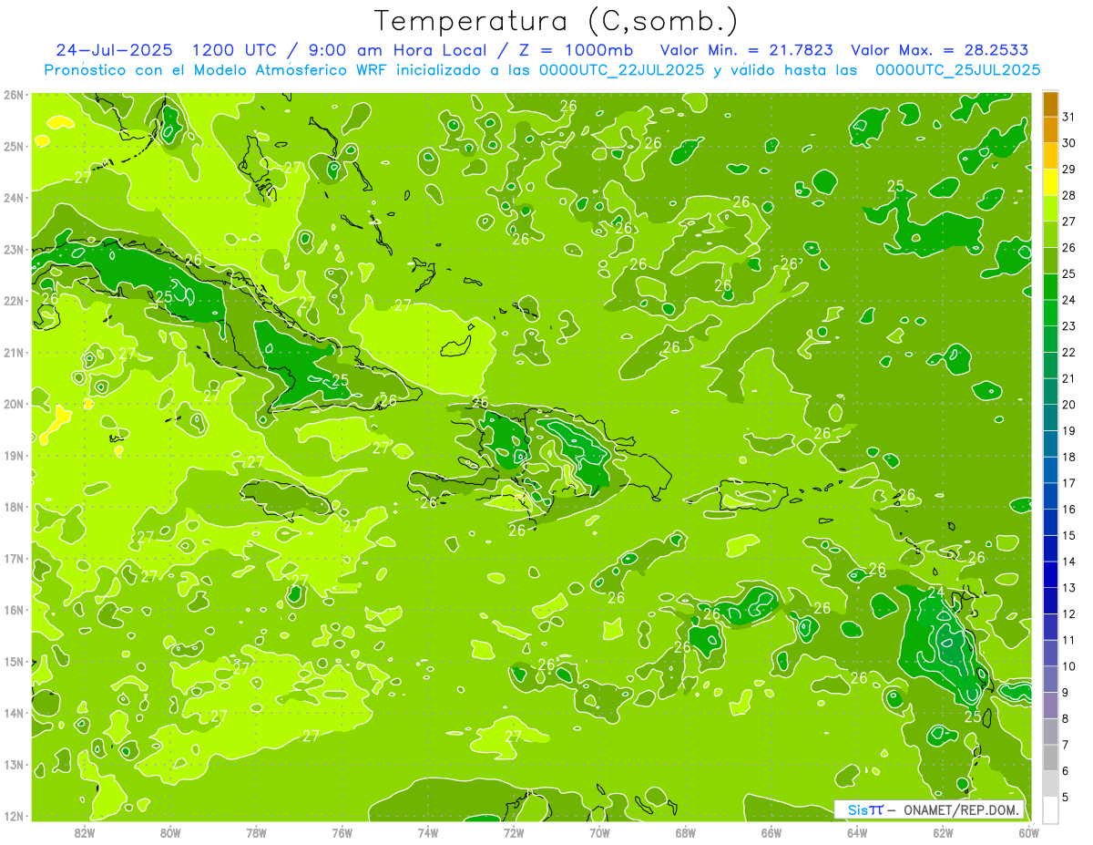Click 'Modelo Atmosferico WRF' in the subtitle
This screenshot has height=845, width=1093.
pyautogui.click(x=289, y=69)
